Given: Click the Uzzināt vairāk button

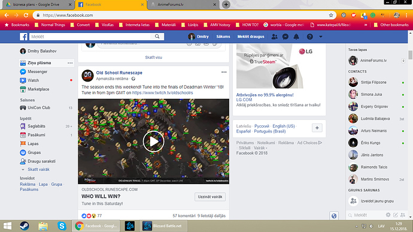Looking at the screenshot, I should (x=210, y=197).
